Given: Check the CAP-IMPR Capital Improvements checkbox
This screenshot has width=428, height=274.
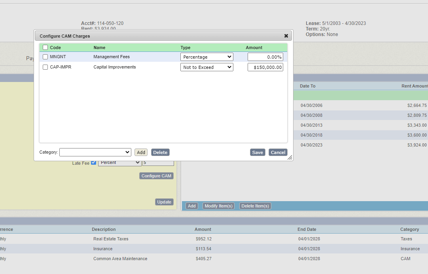Looking at the screenshot, I should (45, 67).
